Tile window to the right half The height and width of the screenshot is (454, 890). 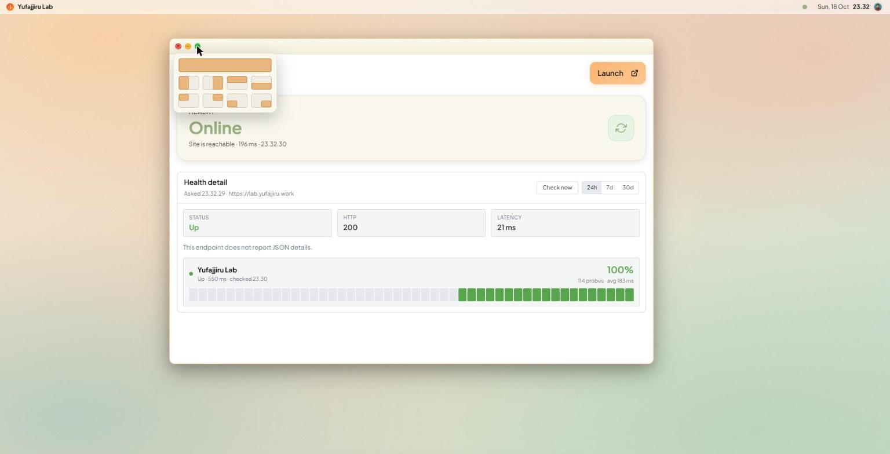coord(213,83)
